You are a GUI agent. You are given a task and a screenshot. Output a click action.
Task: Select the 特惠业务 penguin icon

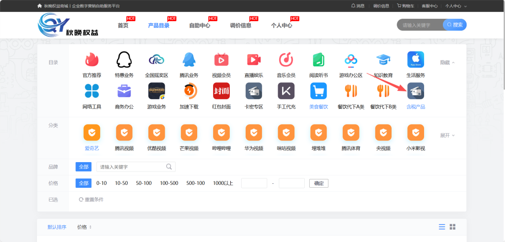(124, 60)
